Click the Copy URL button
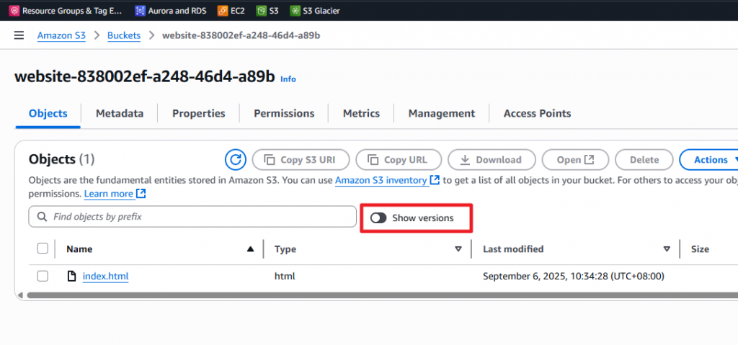This screenshot has width=738, height=345. pyautogui.click(x=399, y=160)
